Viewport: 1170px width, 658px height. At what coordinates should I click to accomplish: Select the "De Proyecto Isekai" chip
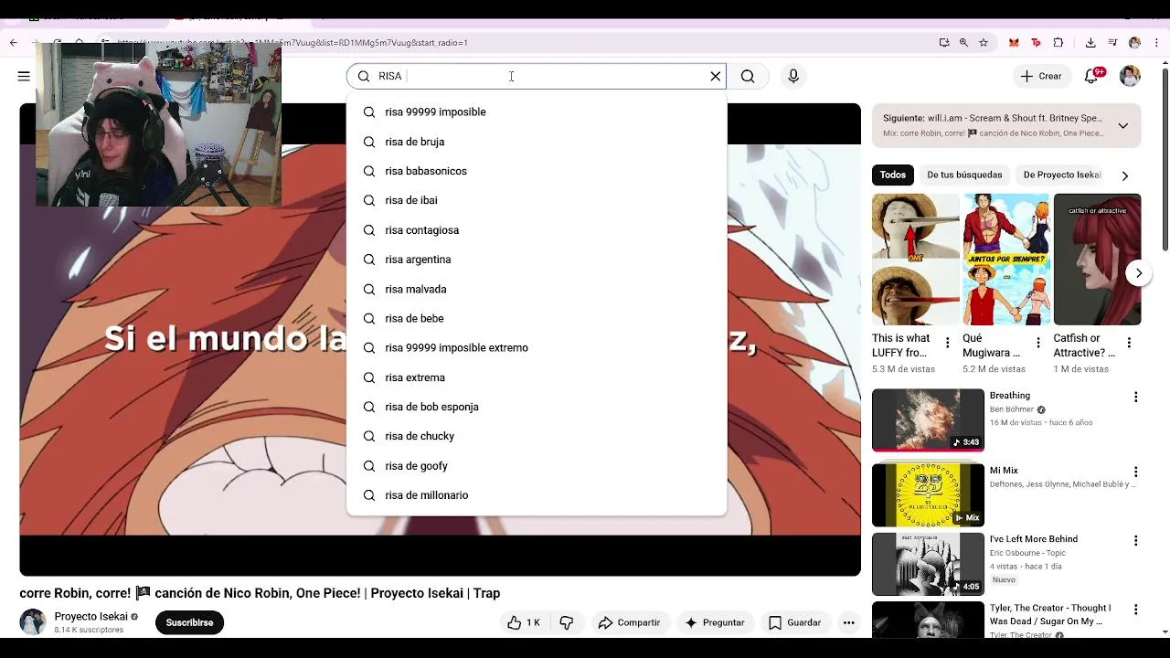click(1061, 175)
